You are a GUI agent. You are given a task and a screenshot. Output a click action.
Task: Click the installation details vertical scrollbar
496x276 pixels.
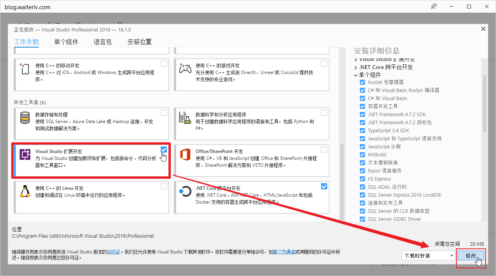[485, 103]
